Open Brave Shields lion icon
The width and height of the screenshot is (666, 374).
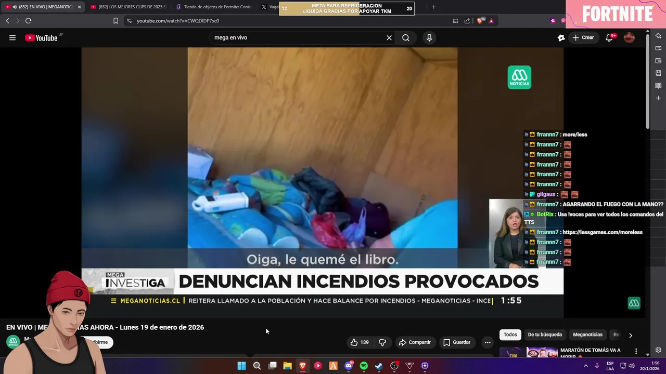[x=480, y=21]
